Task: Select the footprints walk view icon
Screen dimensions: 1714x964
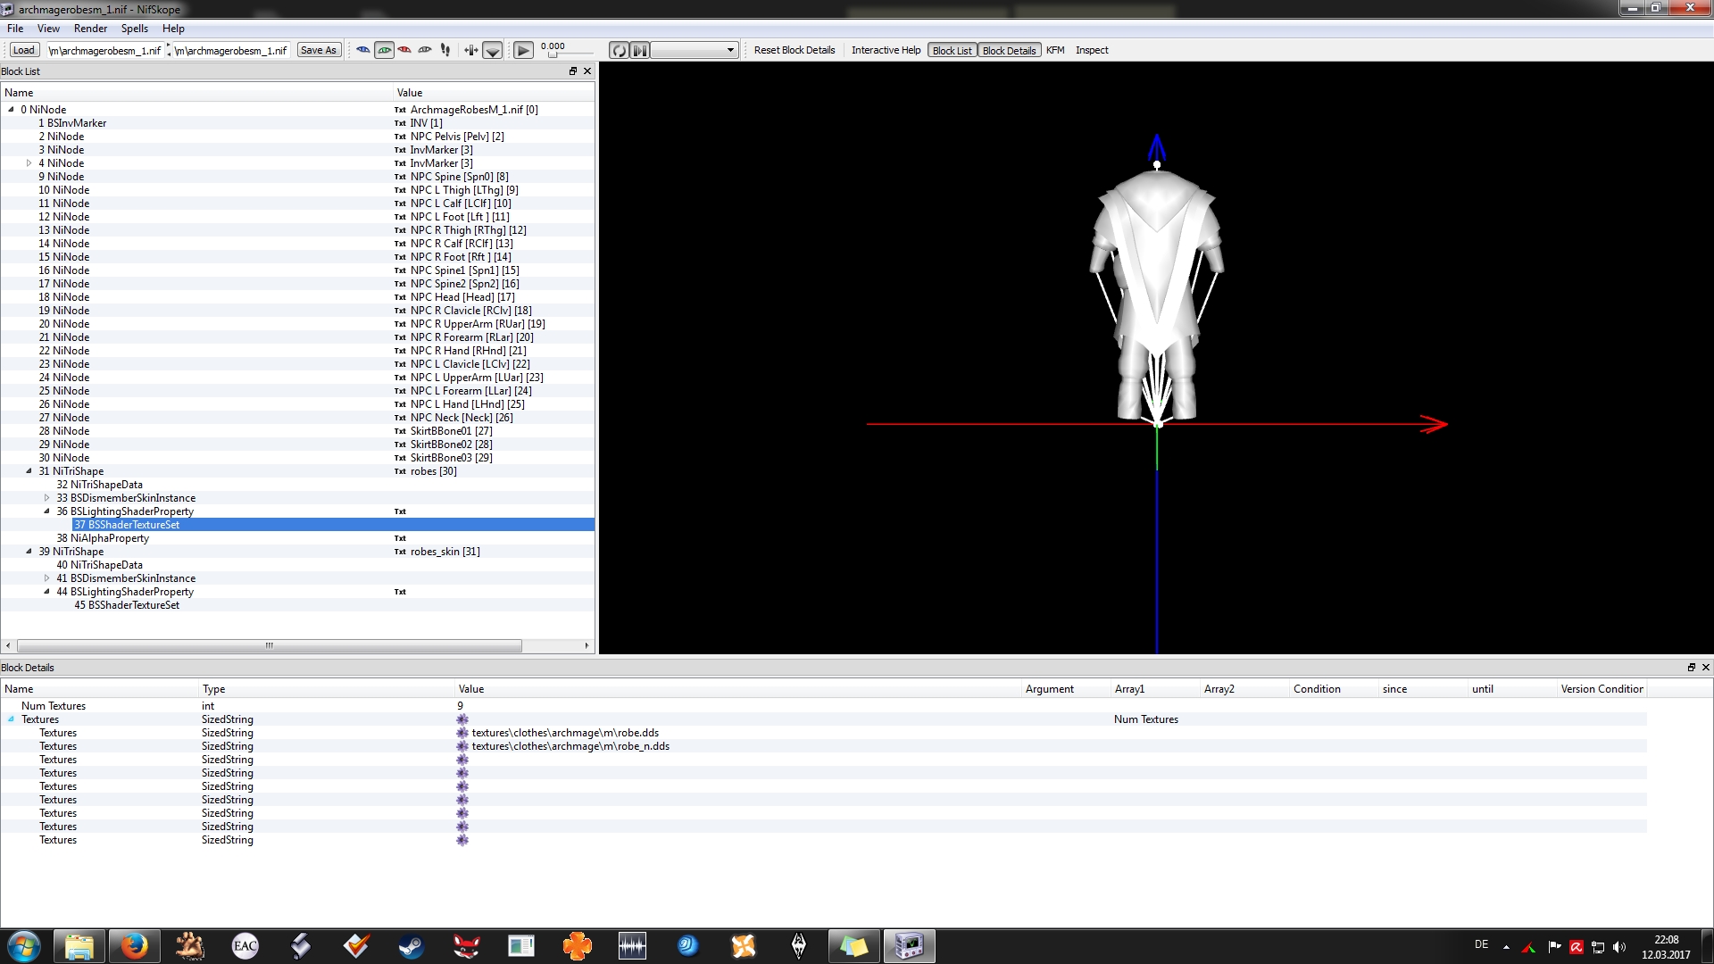Action: [445, 50]
